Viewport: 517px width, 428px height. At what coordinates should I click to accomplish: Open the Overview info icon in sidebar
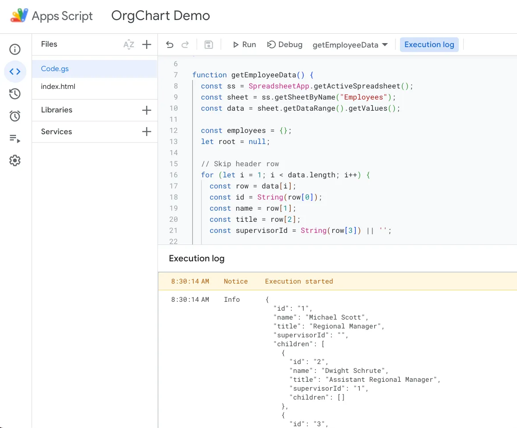[x=15, y=49]
